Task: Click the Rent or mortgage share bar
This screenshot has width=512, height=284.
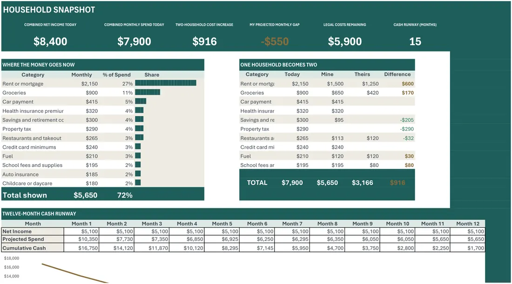Action: [x=166, y=83]
